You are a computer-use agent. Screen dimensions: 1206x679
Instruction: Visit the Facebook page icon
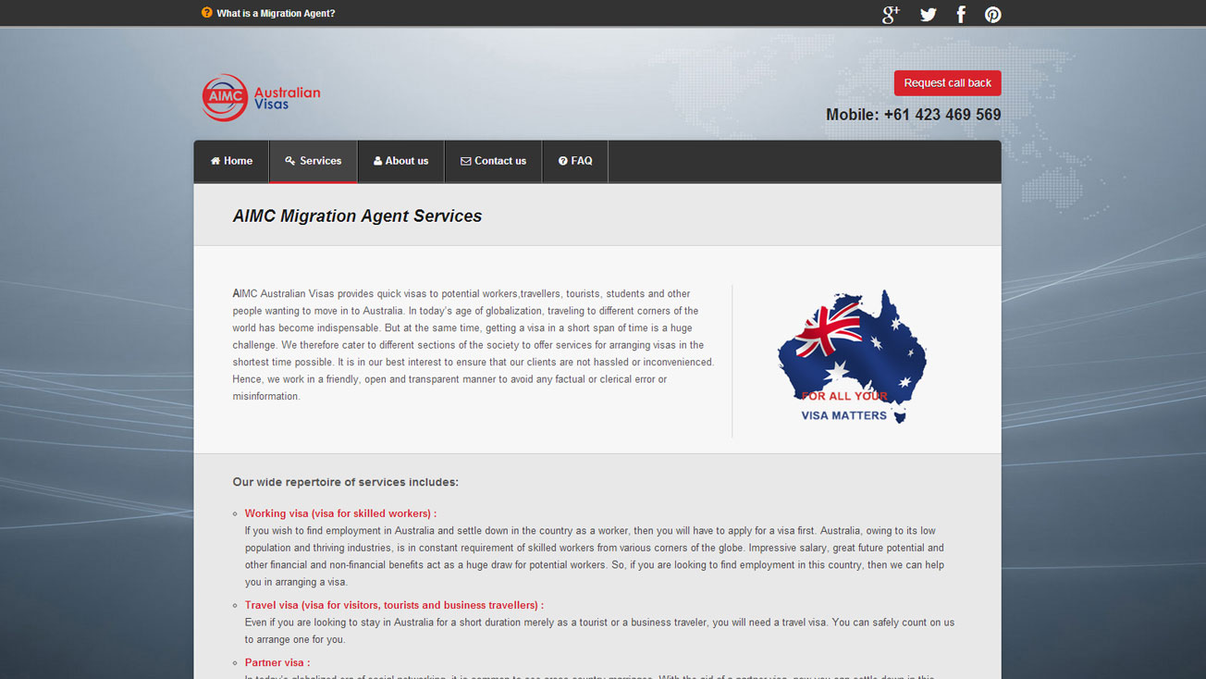click(x=961, y=14)
